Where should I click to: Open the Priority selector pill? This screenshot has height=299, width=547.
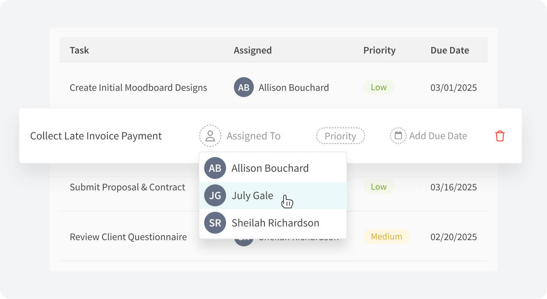pos(340,136)
